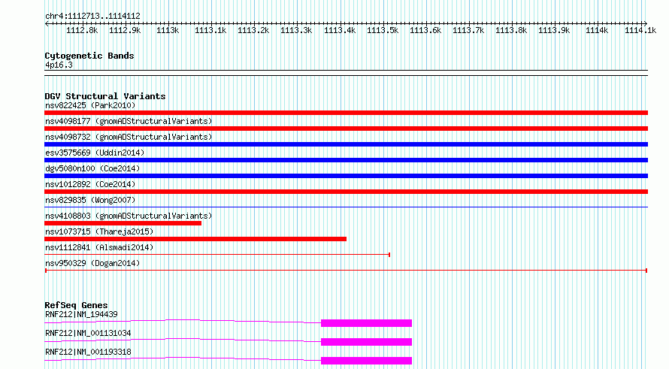The height and width of the screenshot is (369, 669).
Task: Select thin red line under nsv1112841
Action: point(217,255)
